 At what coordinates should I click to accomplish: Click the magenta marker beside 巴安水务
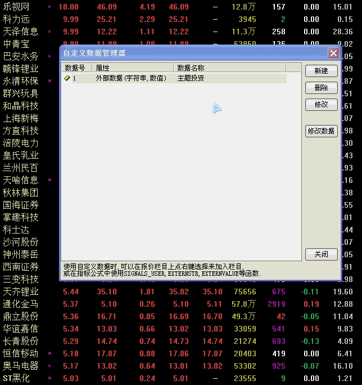click(x=49, y=56)
